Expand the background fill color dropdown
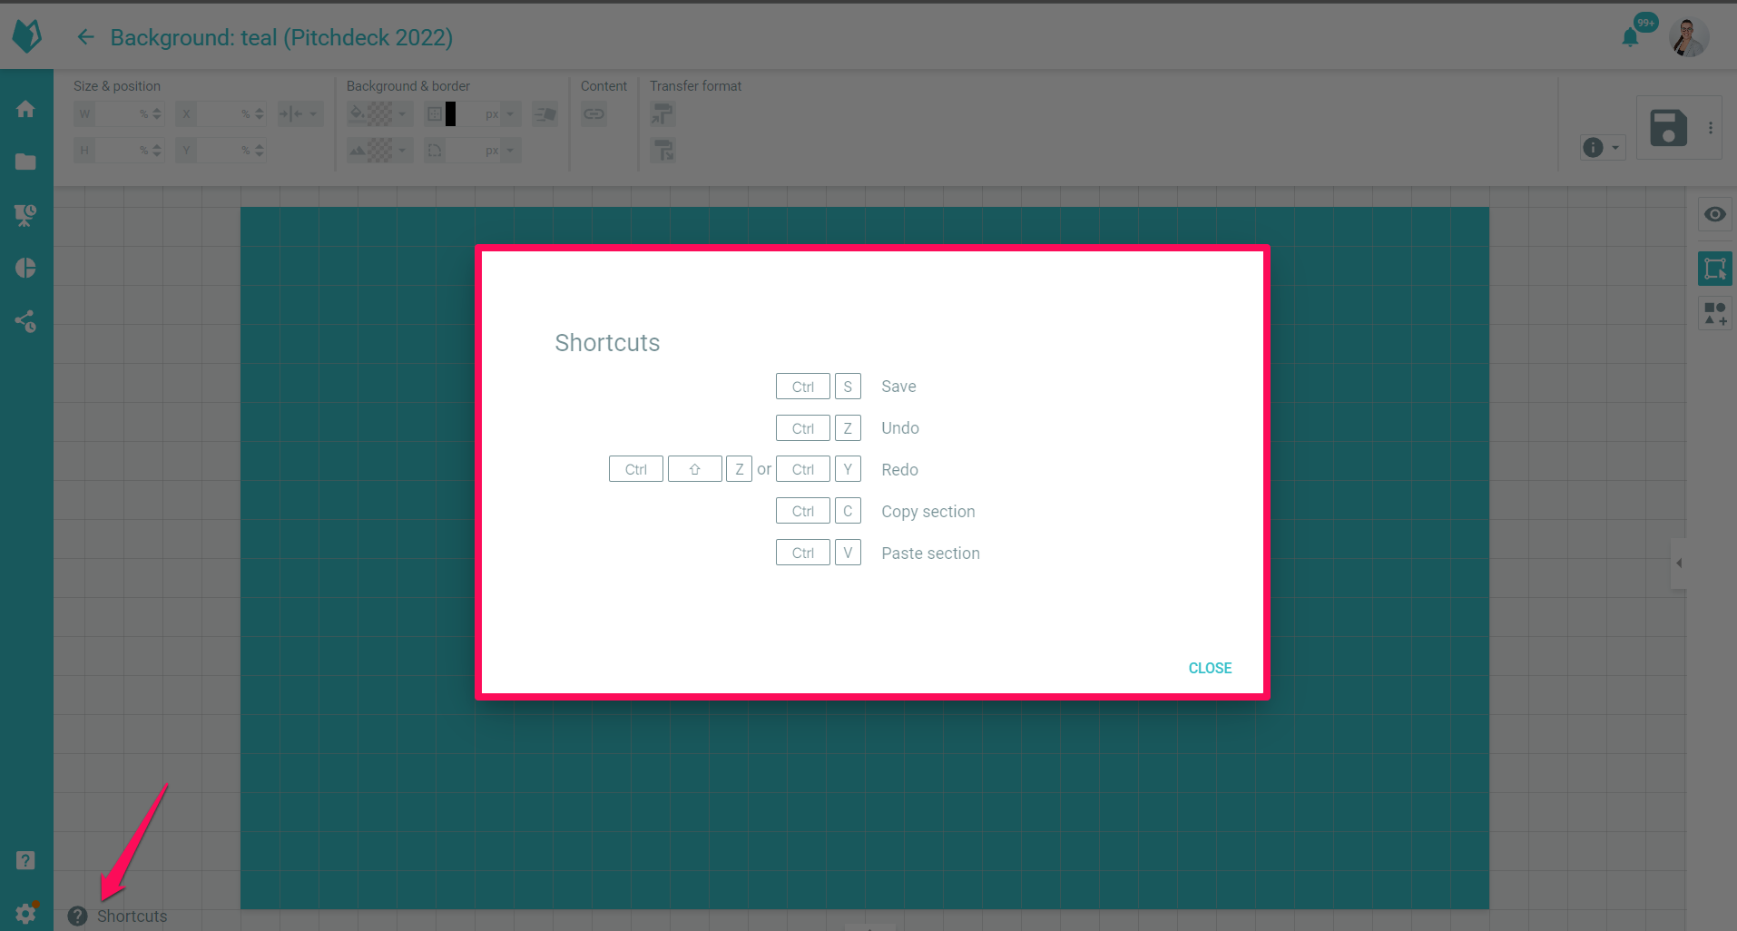Image resolution: width=1737 pixels, height=931 pixels. coord(402,114)
